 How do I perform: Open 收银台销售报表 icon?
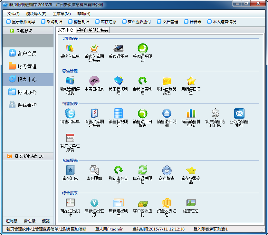pyautogui.click(x=70, y=81)
